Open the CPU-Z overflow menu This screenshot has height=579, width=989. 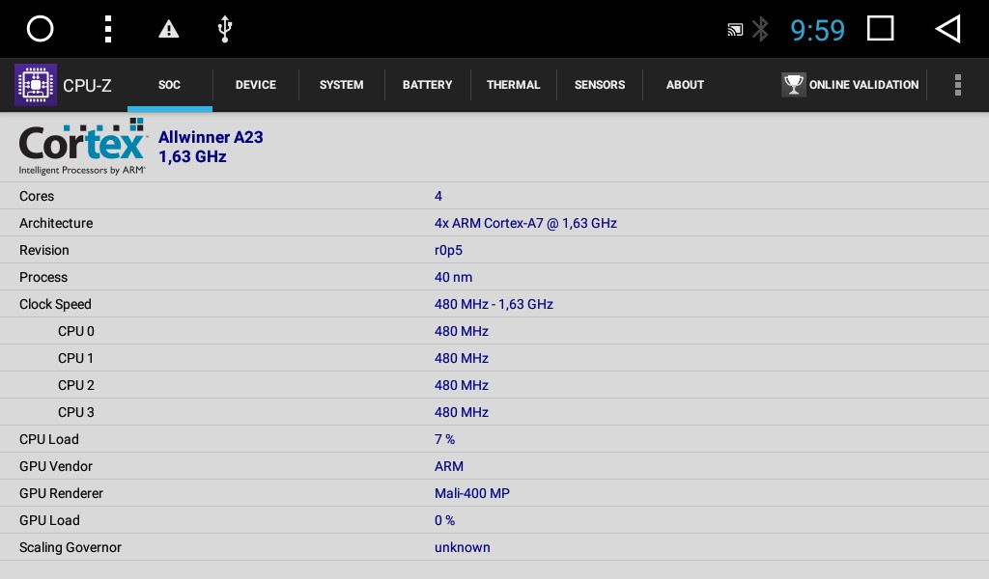(957, 84)
